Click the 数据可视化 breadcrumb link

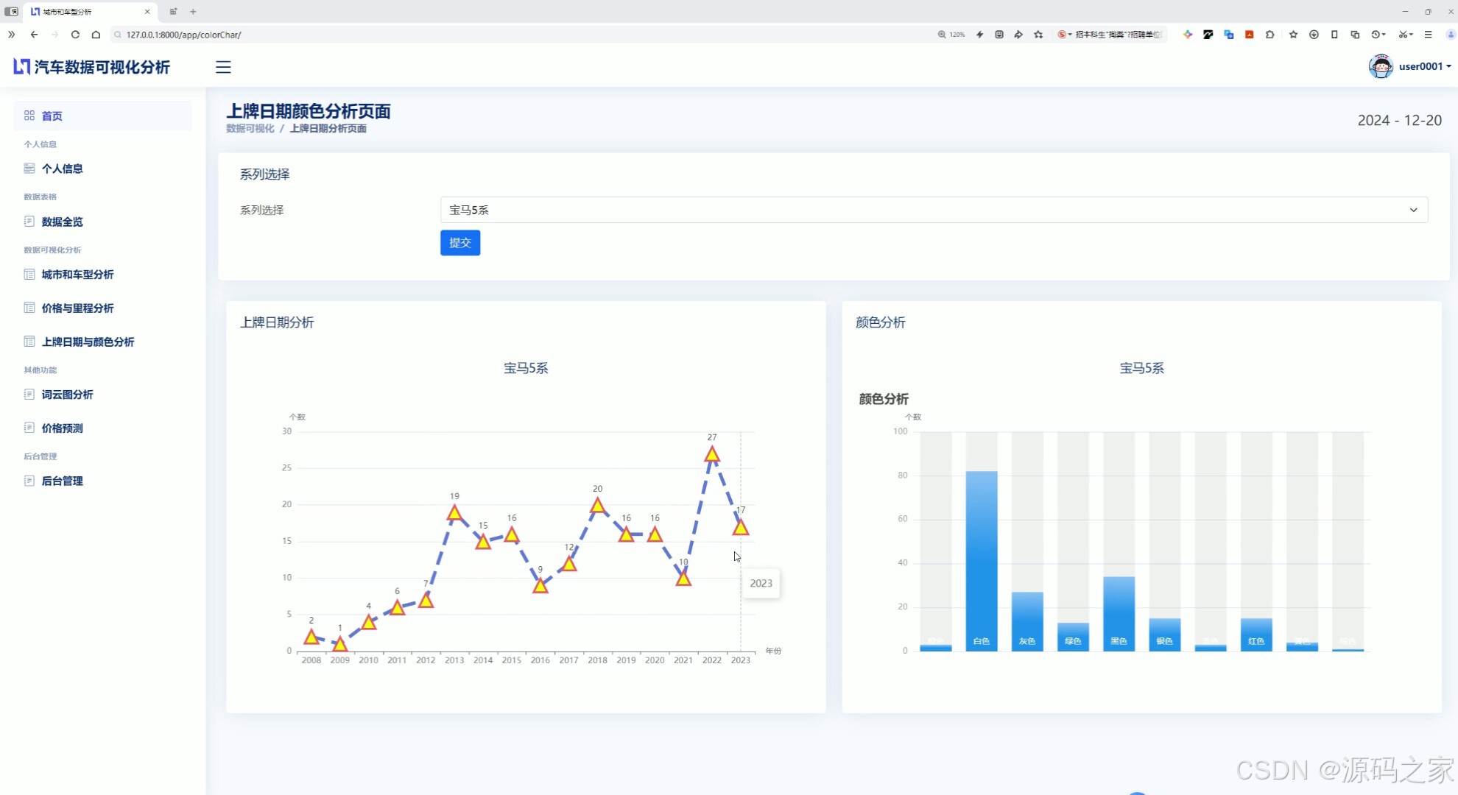tap(250, 129)
